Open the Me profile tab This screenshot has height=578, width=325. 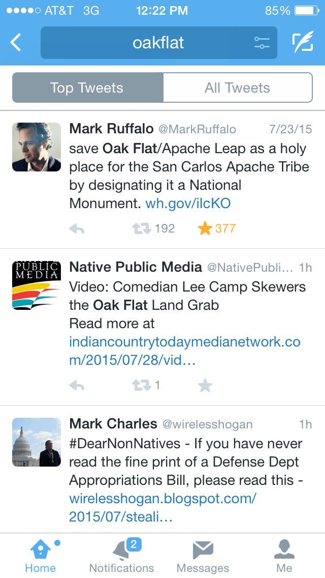pyautogui.click(x=284, y=556)
